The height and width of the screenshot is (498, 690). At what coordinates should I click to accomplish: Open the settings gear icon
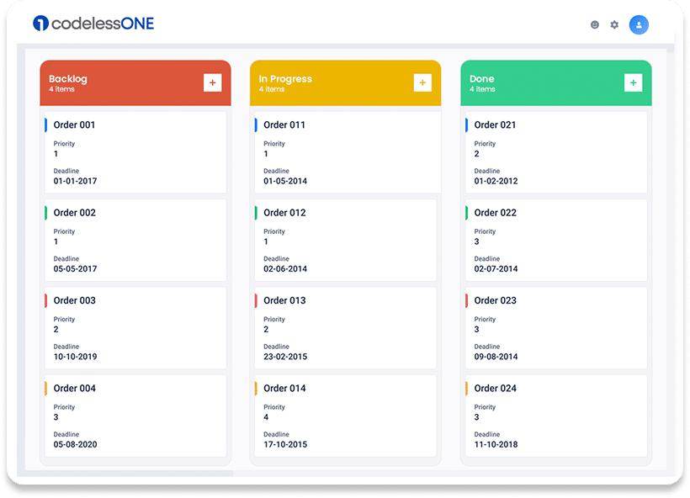click(614, 25)
